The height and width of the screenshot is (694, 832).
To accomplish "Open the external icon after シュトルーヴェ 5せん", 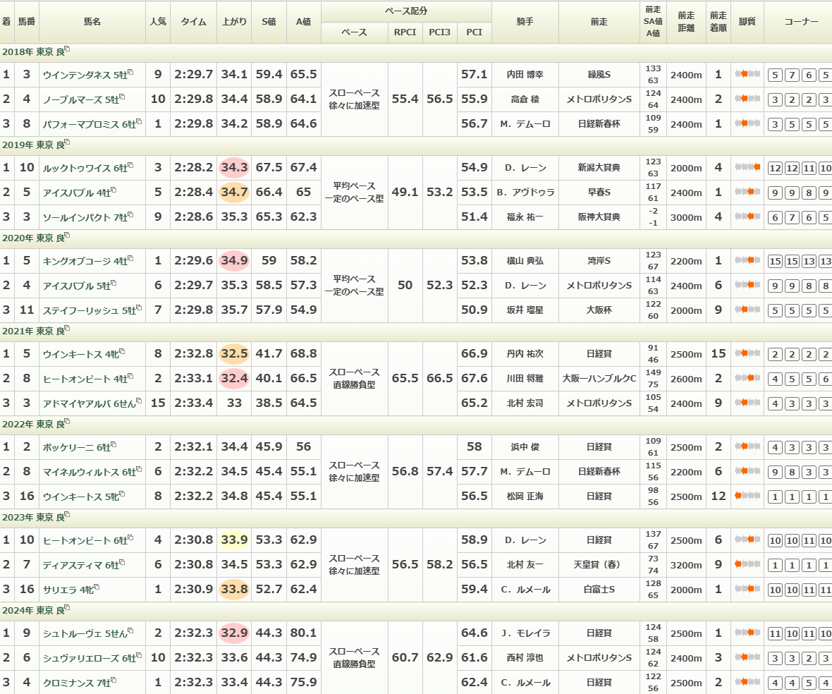I will (x=131, y=631).
